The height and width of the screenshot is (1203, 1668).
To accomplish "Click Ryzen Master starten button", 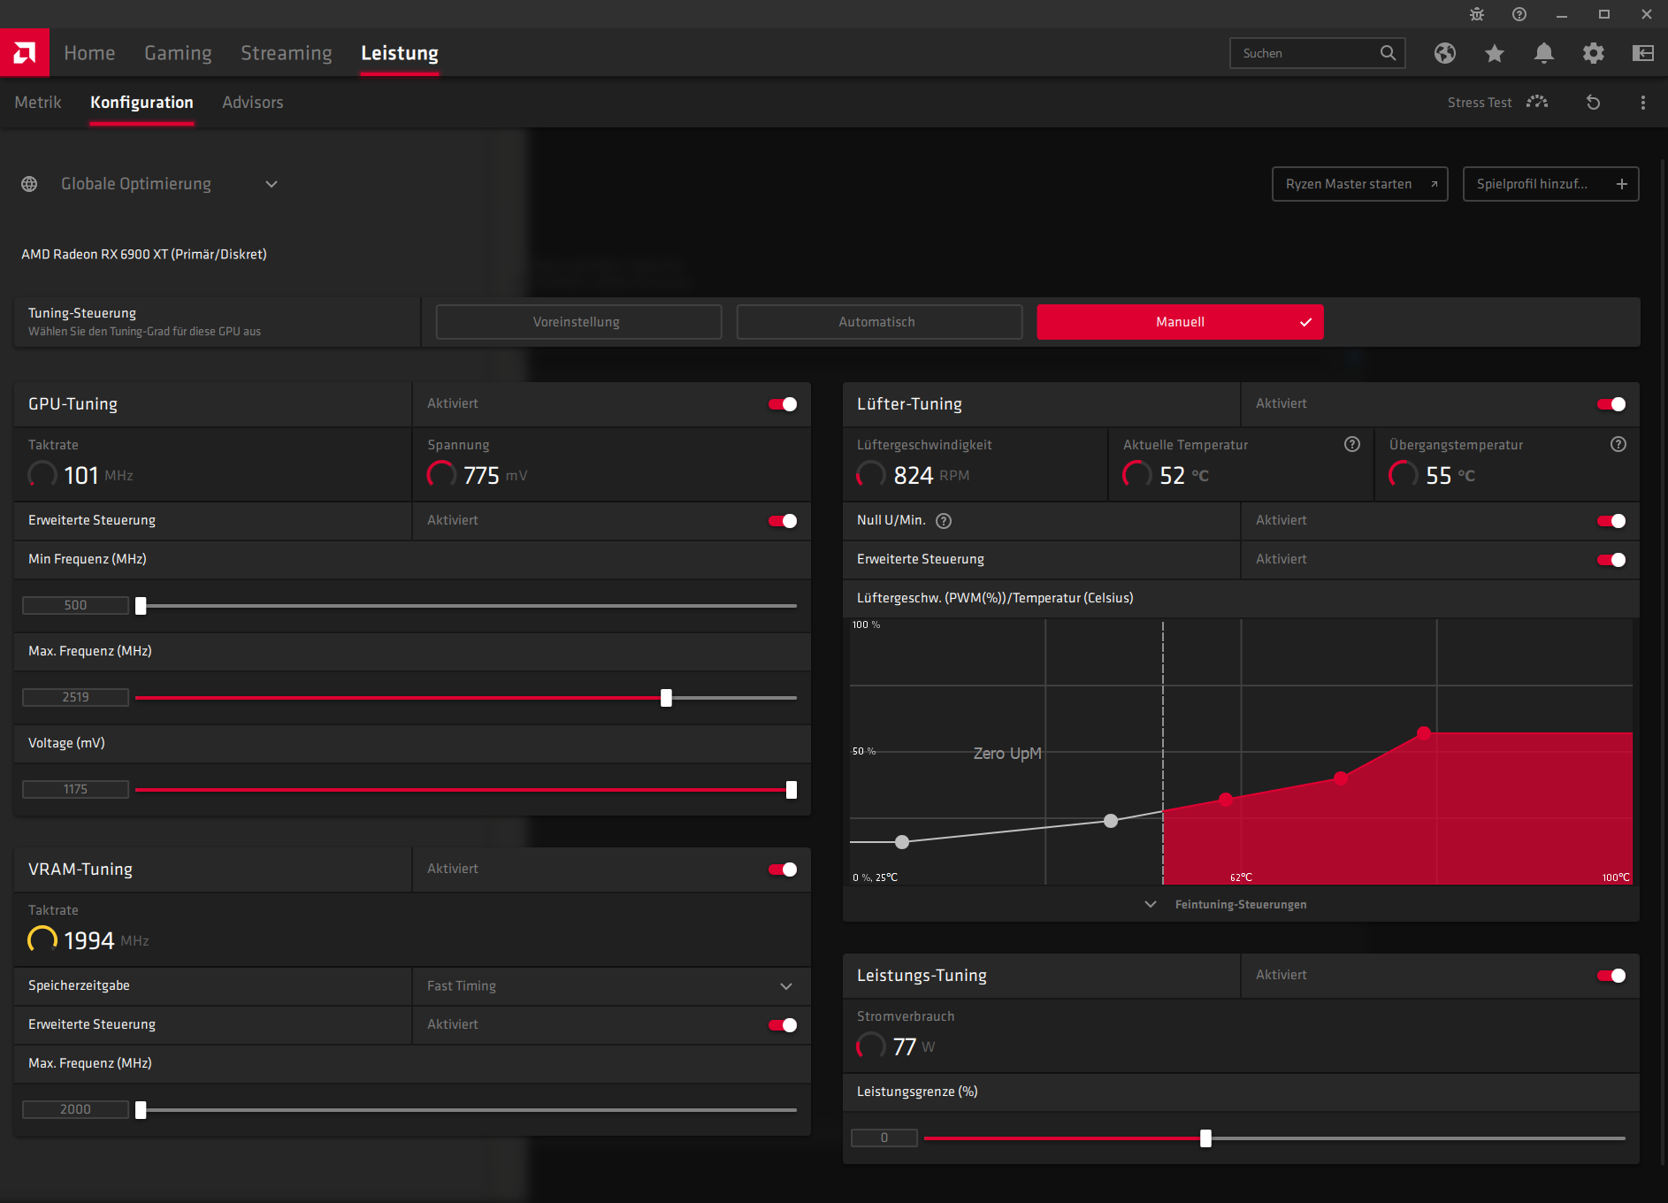I will point(1359,184).
